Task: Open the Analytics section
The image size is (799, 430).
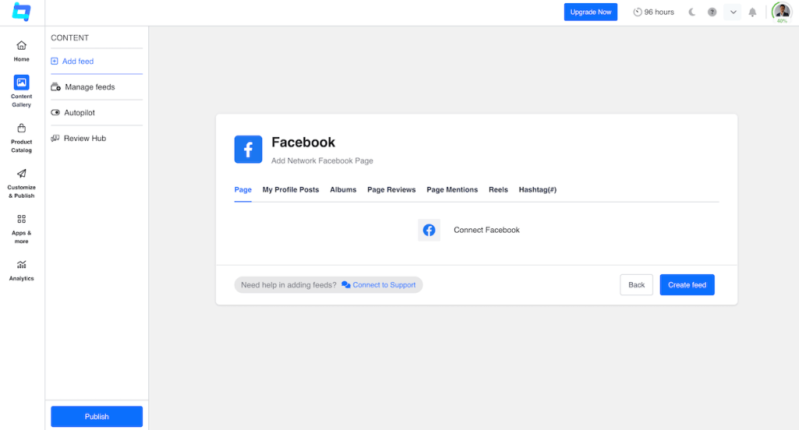Action: pyautogui.click(x=21, y=270)
